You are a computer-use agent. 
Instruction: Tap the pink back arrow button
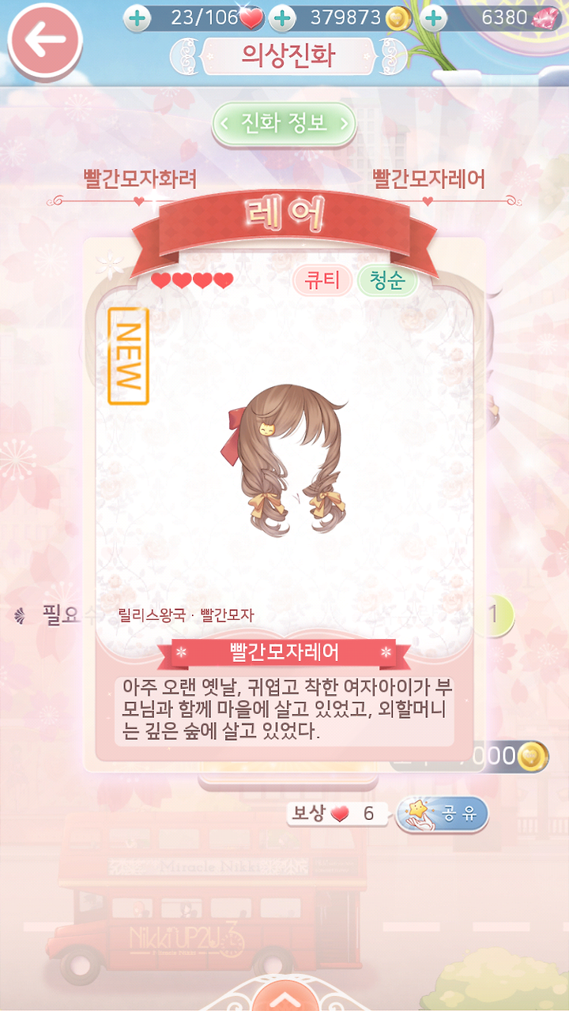44,41
